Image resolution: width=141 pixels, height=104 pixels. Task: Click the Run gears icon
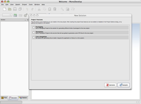click(26, 15)
